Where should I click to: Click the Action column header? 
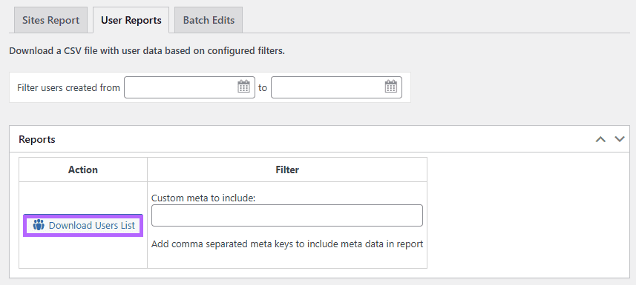pos(82,170)
